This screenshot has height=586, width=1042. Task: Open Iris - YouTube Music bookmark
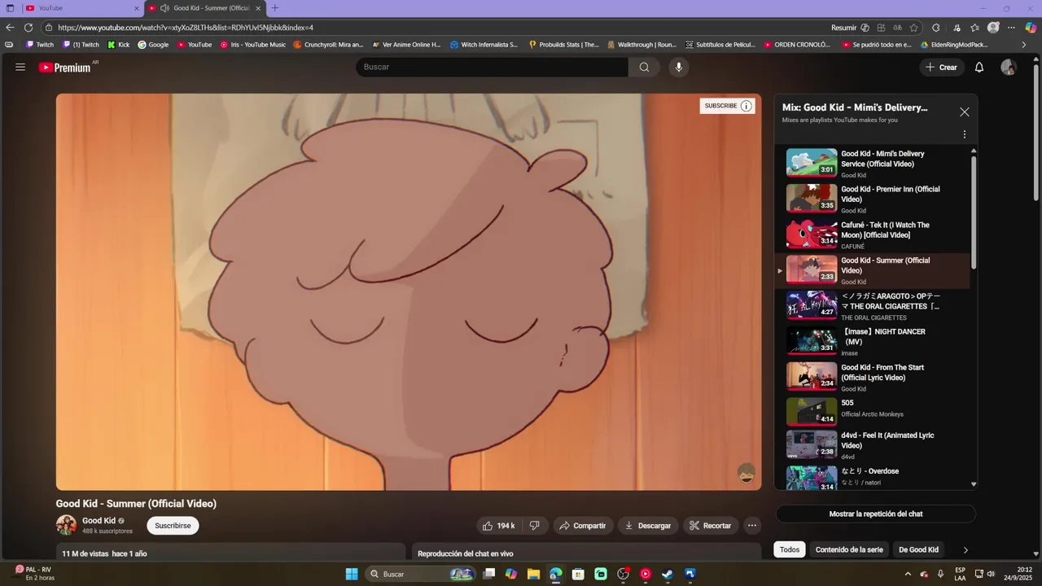(253, 45)
